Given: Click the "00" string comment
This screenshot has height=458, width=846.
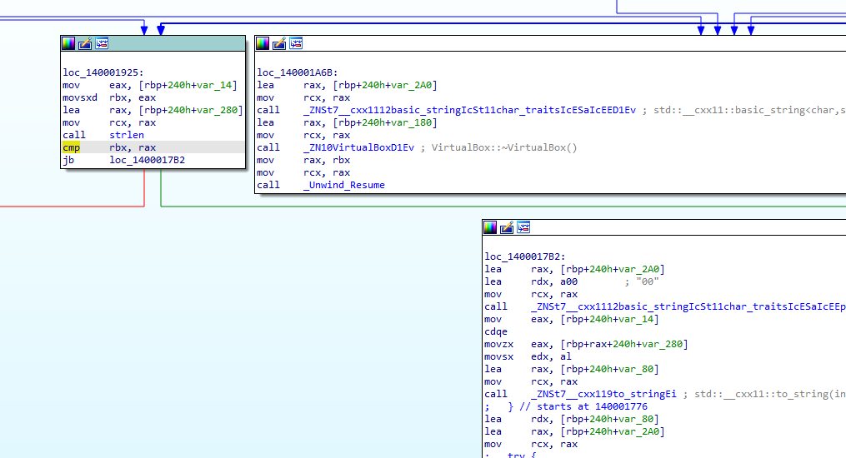Looking at the screenshot, I should click(647, 281).
